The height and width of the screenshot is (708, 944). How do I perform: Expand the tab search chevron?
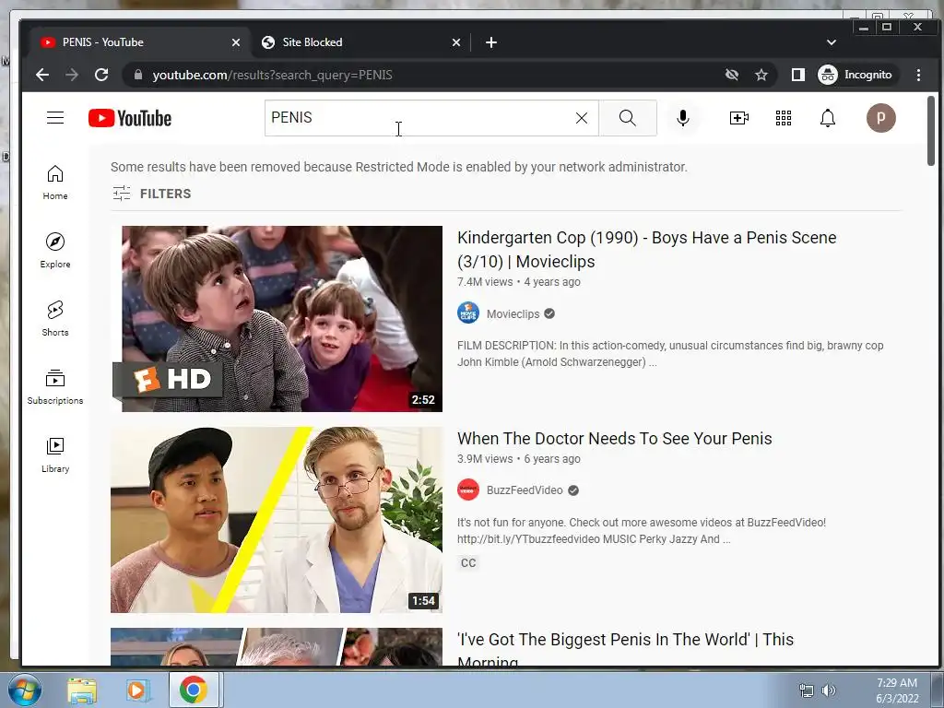832,42
